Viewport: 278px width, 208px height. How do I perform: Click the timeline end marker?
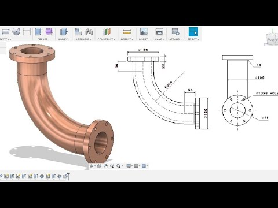pos(68,176)
